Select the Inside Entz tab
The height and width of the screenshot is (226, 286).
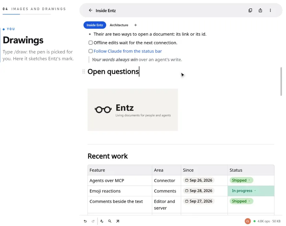95,25
